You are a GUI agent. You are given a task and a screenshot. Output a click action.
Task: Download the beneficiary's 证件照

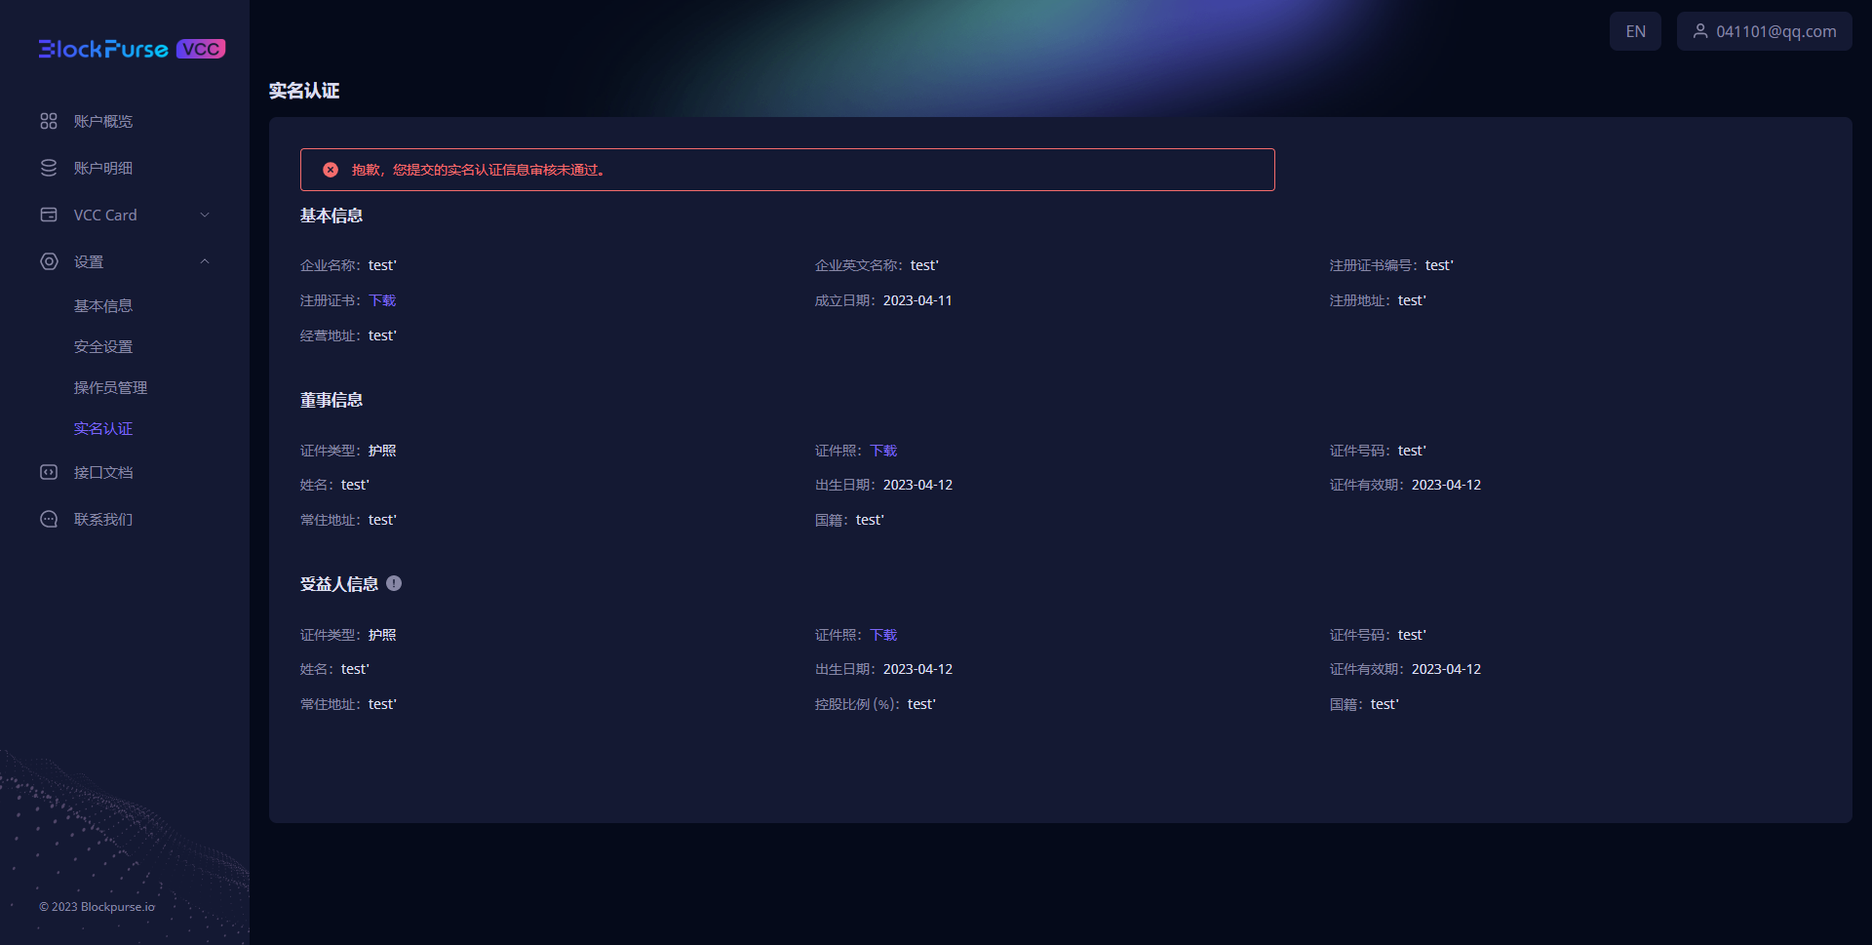pyautogui.click(x=883, y=635)
